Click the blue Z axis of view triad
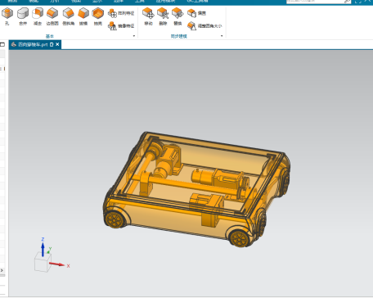This screenshot has height=298, width=373. click(x=43, y=249)
